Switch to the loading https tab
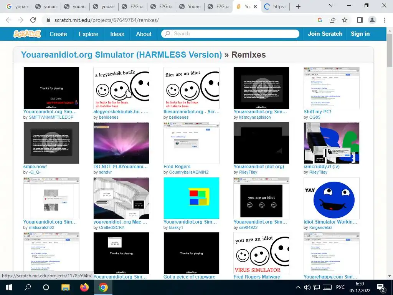Image resolution: width=393 pixels, height=295 pixels. pyautogui.click(x=275, y=7)
